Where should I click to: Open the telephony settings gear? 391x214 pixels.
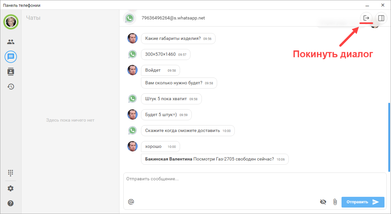pos(10,188)
